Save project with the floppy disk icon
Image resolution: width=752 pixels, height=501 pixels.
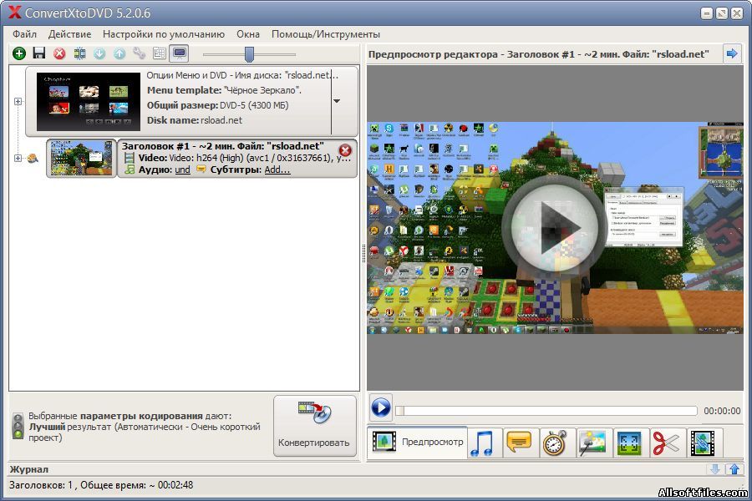[38, 53]
